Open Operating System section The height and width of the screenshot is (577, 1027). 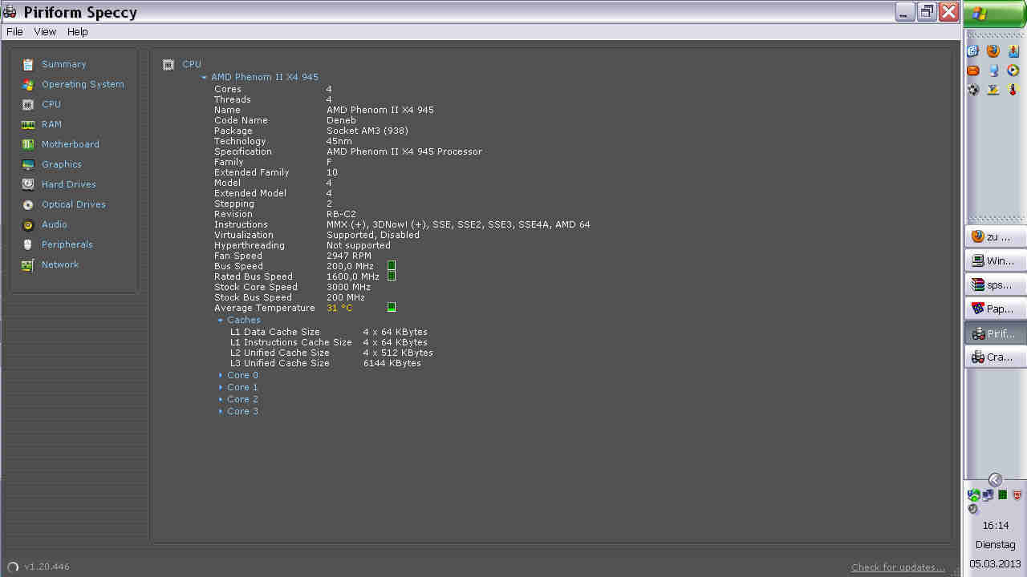83,84
